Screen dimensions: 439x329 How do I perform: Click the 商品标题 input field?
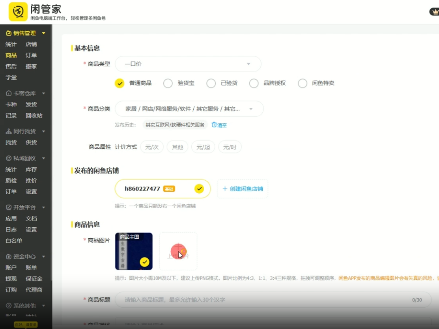pos(273,300)
